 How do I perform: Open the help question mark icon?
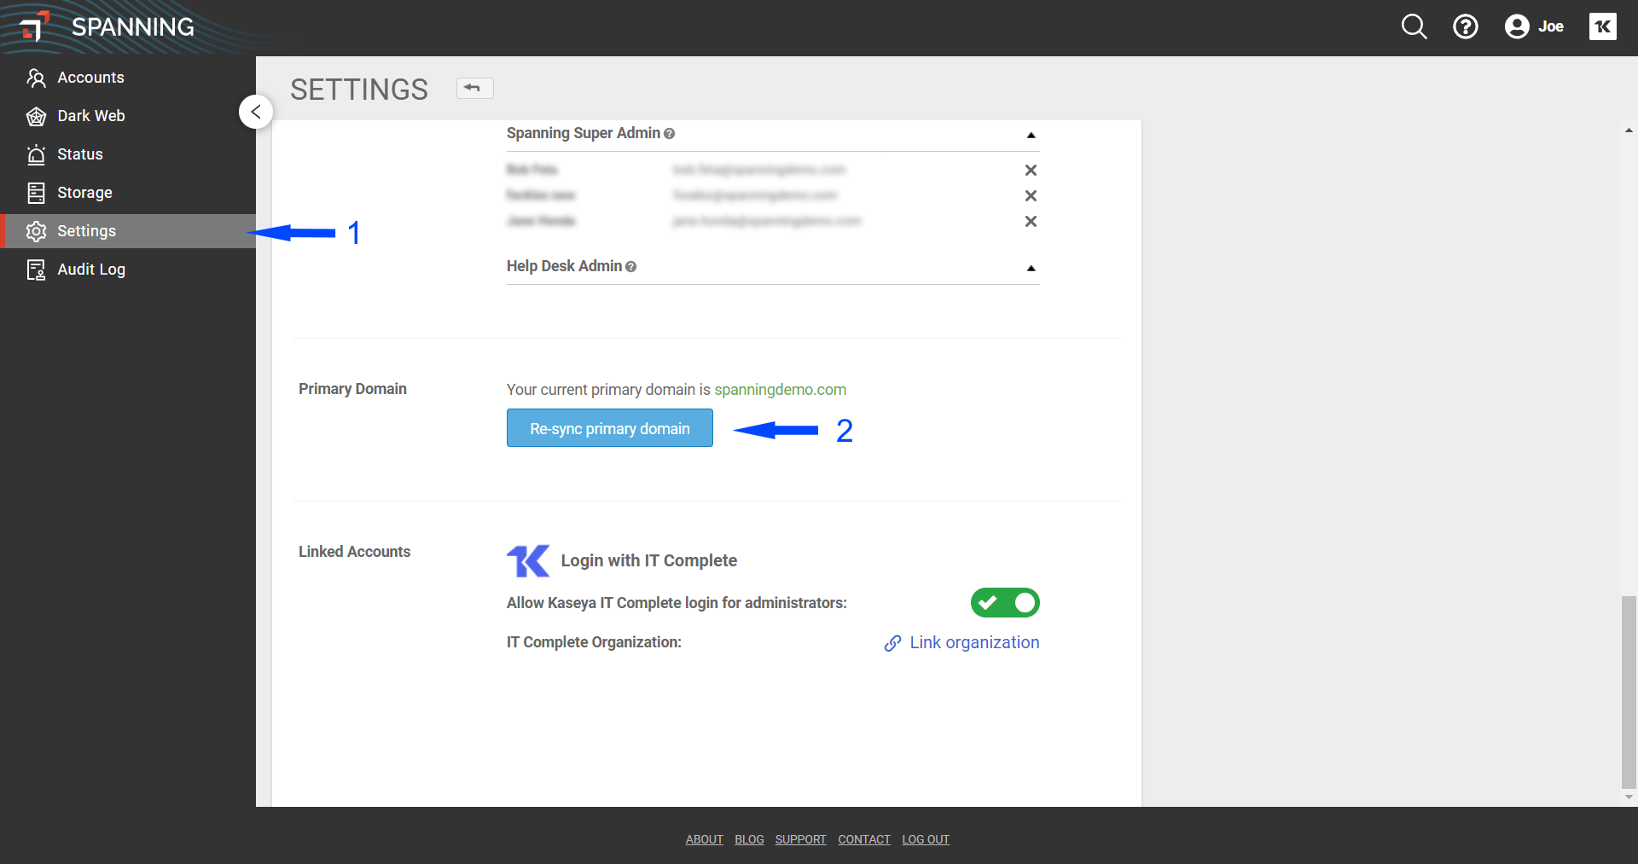(x=1465, y=26)
